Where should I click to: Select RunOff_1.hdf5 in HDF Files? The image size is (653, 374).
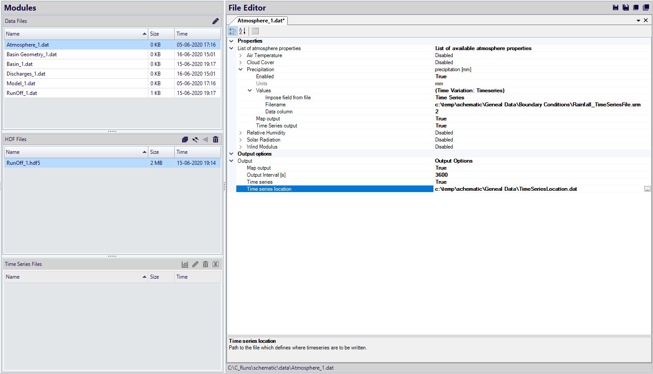112,163
